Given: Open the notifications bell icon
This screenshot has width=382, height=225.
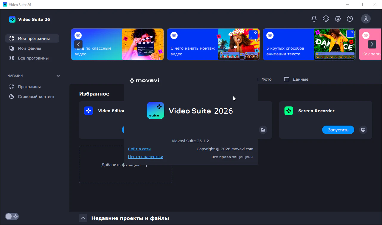Looking at the screenshot, I should click(314, 19).
